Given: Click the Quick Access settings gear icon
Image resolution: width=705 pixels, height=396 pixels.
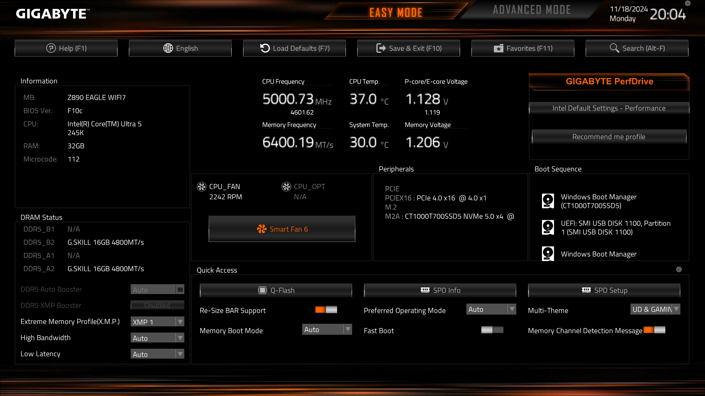Looking at the screenshot, I should (x=679, y=269).
